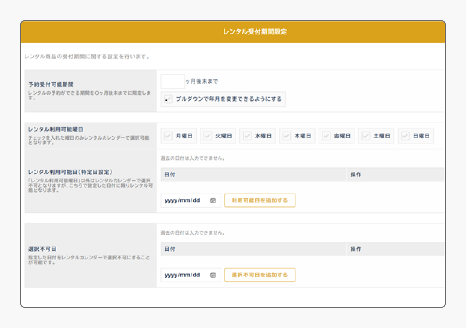The width and height of the screenshot is (466, 328).
Task: Click date field beside 選択不可日を追加する
Action: (191, 275)
